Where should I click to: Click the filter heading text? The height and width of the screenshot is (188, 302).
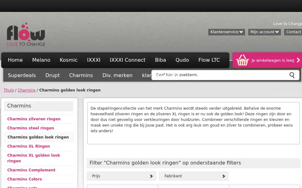165,163
